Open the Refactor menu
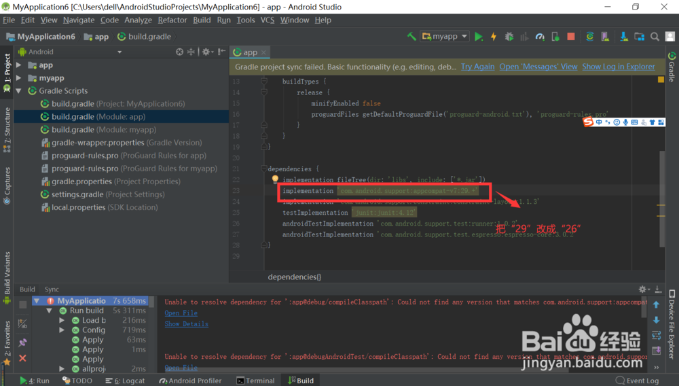 point(172,20)
